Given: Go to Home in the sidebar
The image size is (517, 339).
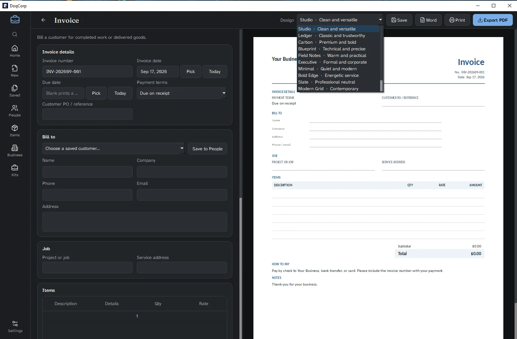Looking at the screenshot, I should point(15,51).
